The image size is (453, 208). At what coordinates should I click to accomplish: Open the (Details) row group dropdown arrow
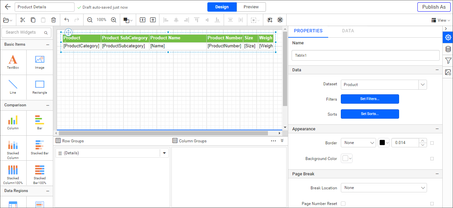(x=164, y=153)
